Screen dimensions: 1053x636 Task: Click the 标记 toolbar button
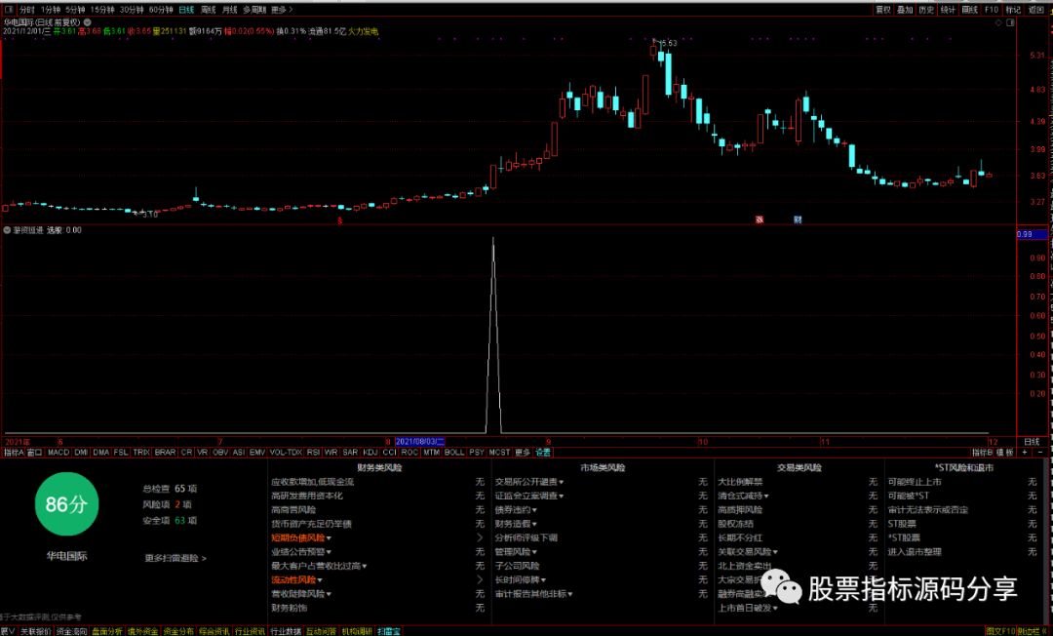tap(1013, 10)
